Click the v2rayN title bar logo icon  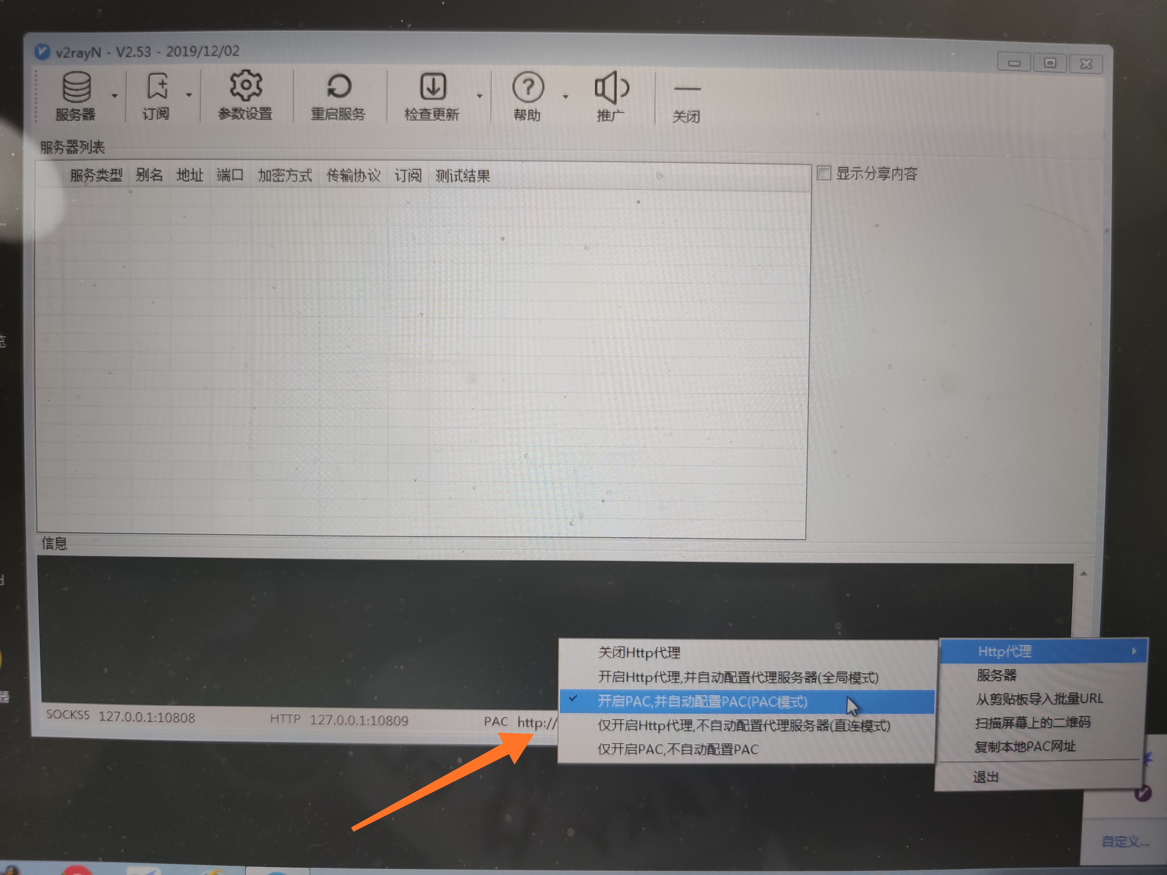pos(42,52)
